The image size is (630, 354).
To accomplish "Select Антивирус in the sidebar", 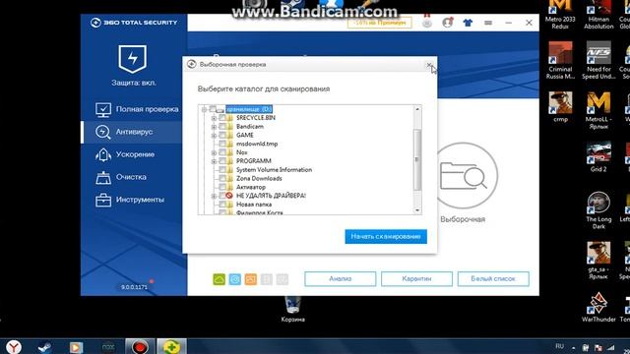I will 134,132.
